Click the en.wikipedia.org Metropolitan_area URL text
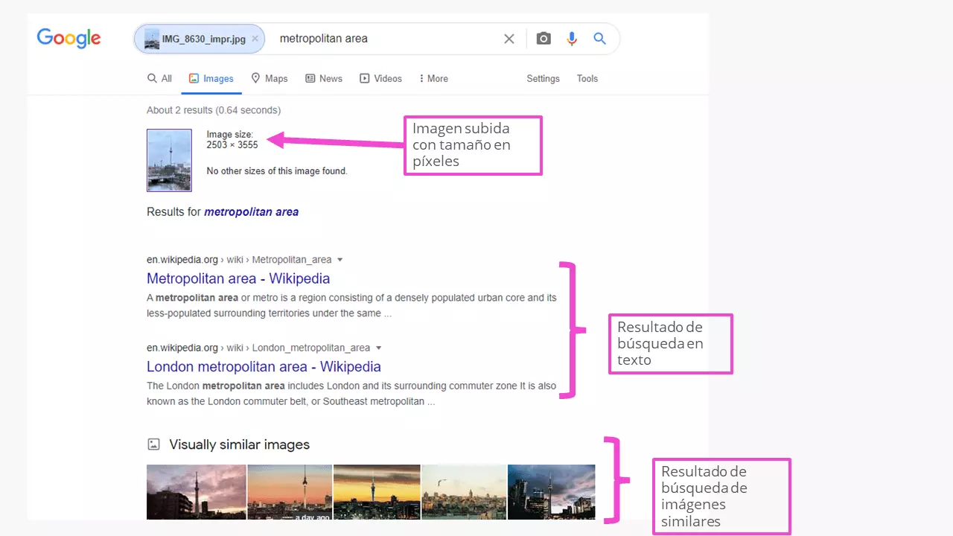The height and width of the screenshot is (536, 953). (239, 260)
